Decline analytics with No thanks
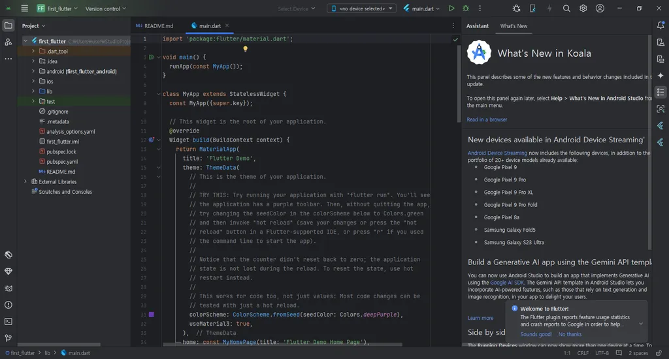 coord(570,334)
